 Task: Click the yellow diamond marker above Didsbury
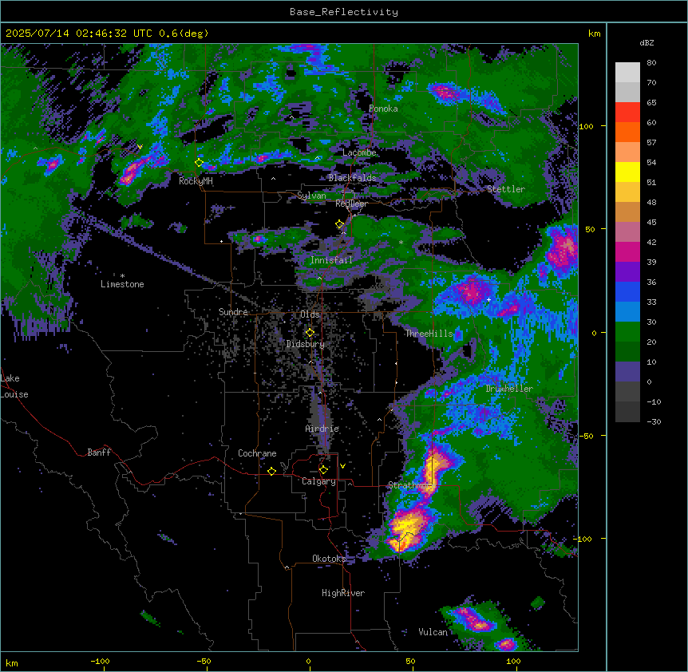tap(310, 333)
